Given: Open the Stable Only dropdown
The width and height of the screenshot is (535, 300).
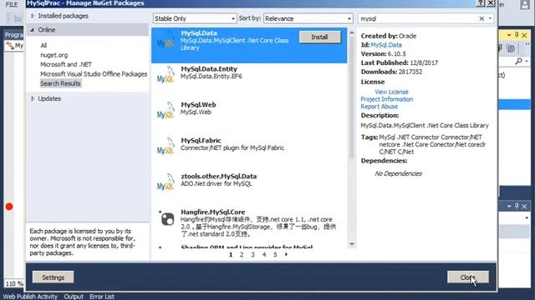Looking at the screenshot, I should tap(195, 18).
